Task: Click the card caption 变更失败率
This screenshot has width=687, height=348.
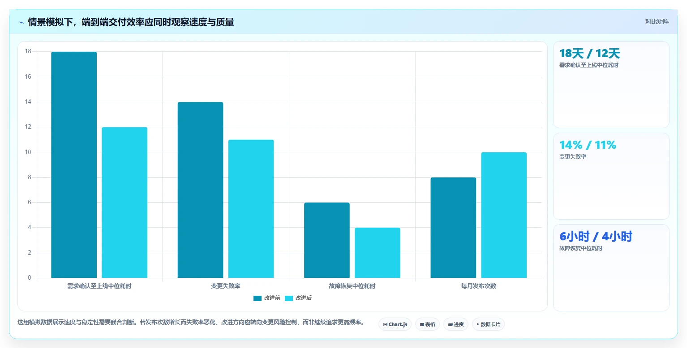Action: click(573, 157)
